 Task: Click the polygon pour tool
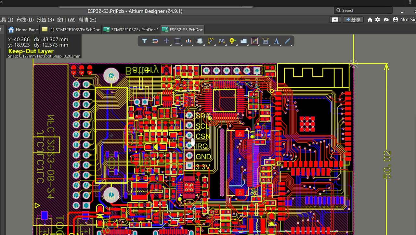tap(243, 41)
